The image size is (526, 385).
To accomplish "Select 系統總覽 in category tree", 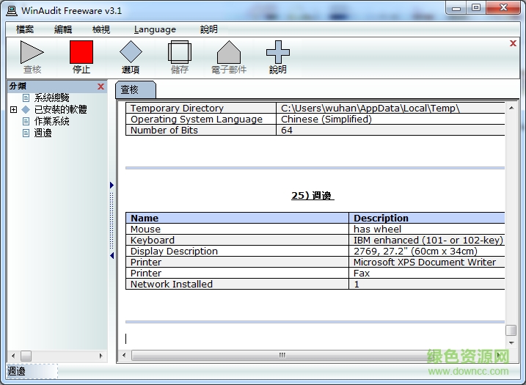I will (51, 98).
